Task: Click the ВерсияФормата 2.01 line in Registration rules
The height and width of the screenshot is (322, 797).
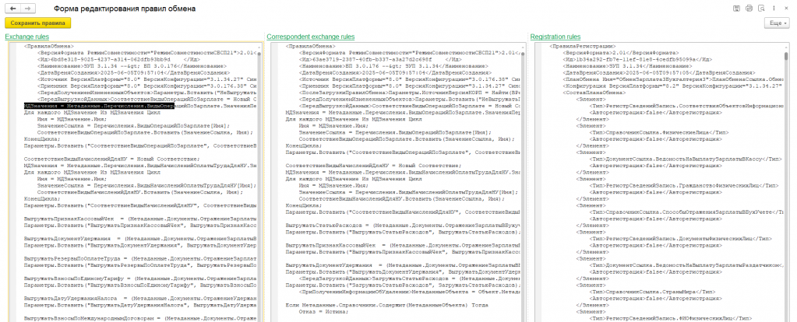Action: 620,52
